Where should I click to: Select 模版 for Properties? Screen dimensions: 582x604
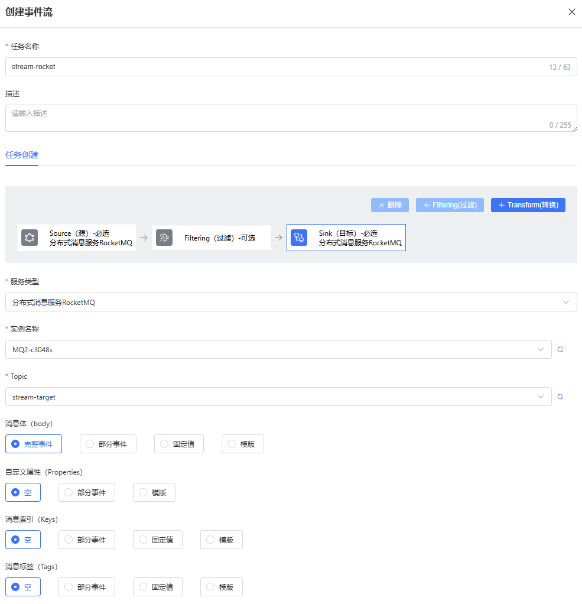coord(154,492)
